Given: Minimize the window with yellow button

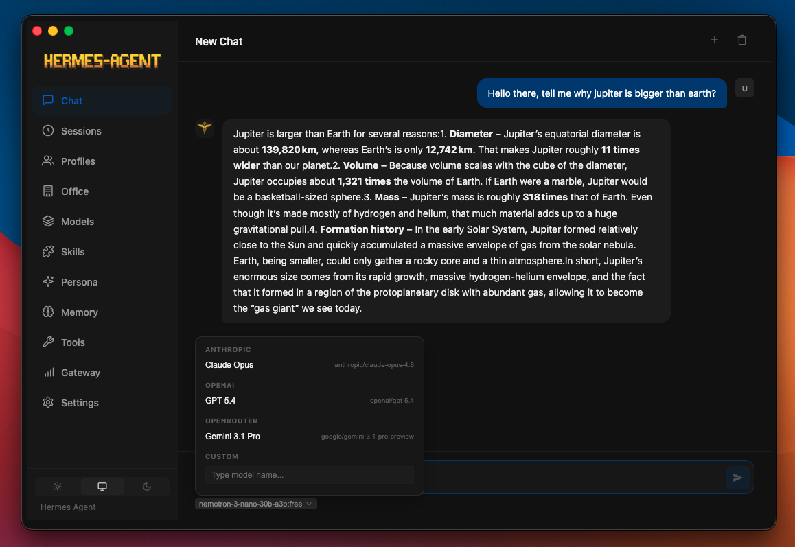Looking at the screenshot, I should (53, 31).
